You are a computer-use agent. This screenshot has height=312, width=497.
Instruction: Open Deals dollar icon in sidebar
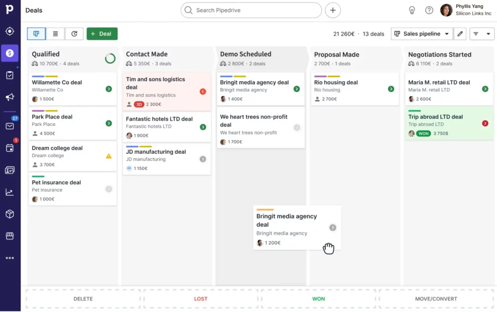(10, 53)
